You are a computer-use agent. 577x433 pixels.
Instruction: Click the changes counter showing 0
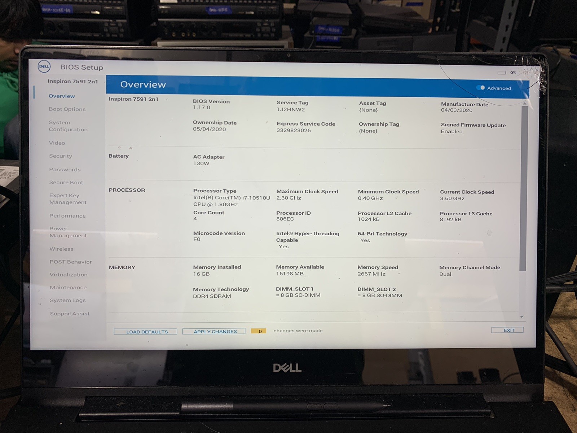tap(259, 331)
